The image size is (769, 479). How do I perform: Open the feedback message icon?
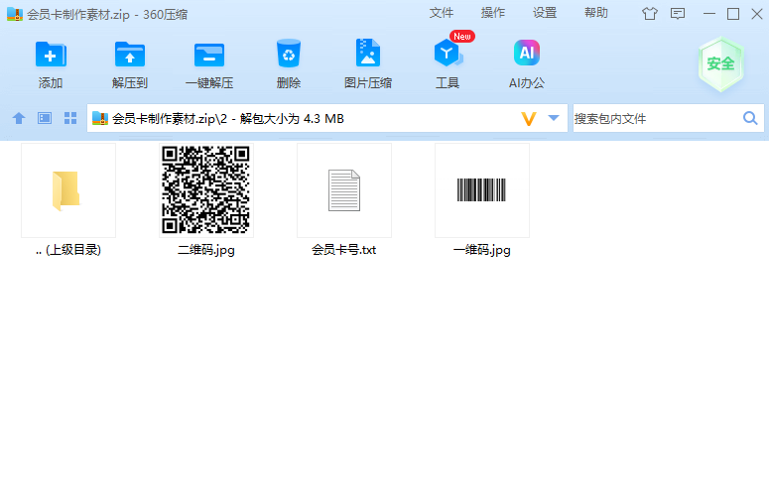tap(678, 14)
